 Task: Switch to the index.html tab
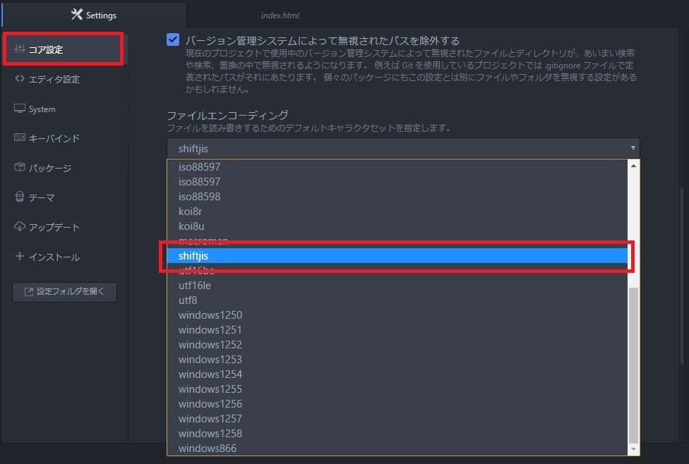tap(281, 14)
